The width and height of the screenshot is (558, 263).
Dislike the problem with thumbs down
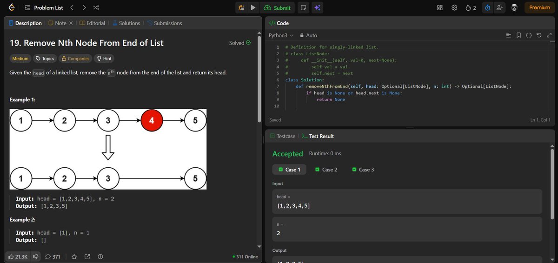click(35, 256)
